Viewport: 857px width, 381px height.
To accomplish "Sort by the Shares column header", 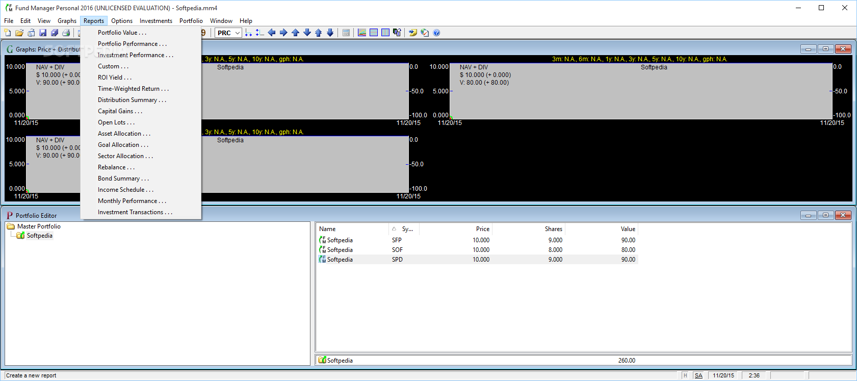I will pos(528,229).
